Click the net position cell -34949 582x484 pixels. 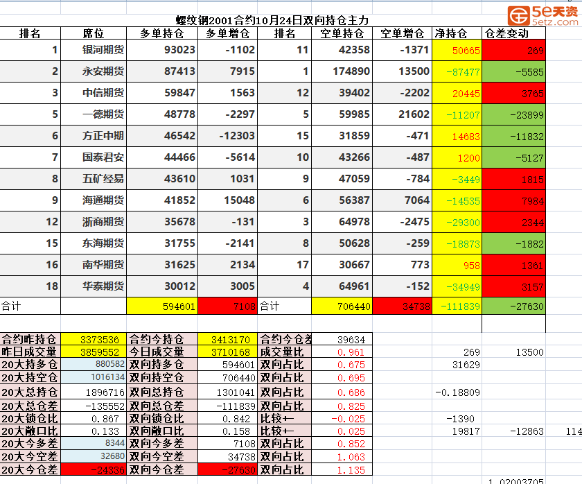tap(457, 287)
